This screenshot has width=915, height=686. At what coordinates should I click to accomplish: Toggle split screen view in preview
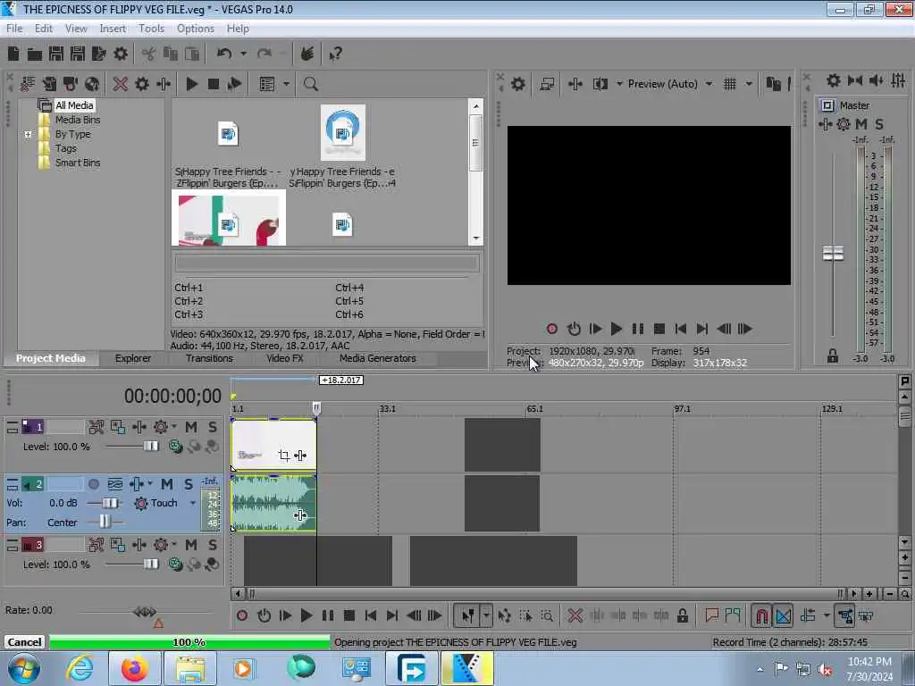point(600,84)
